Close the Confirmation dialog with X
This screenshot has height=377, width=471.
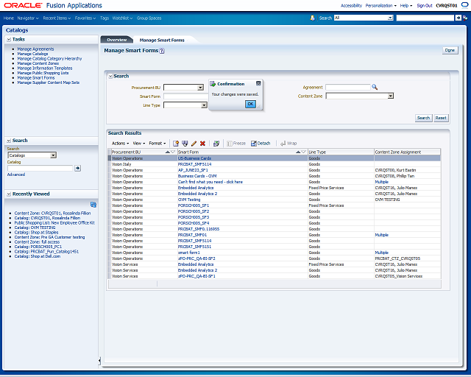click(258, 84)
